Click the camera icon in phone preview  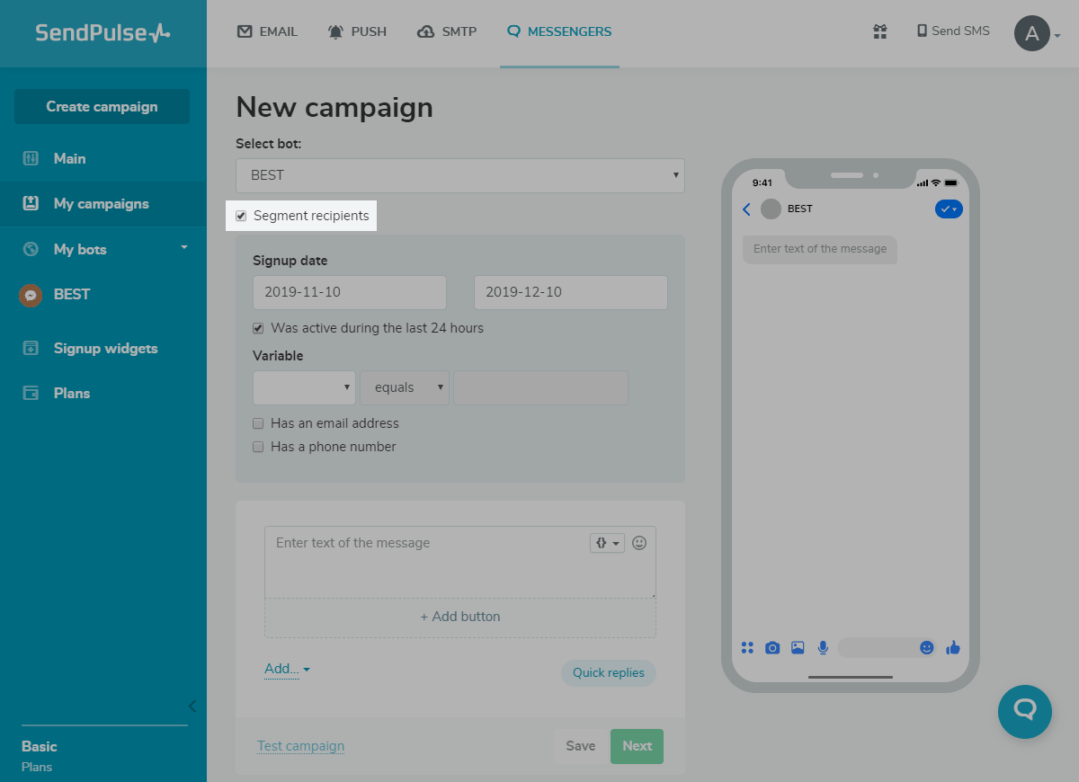click(772, 648)
